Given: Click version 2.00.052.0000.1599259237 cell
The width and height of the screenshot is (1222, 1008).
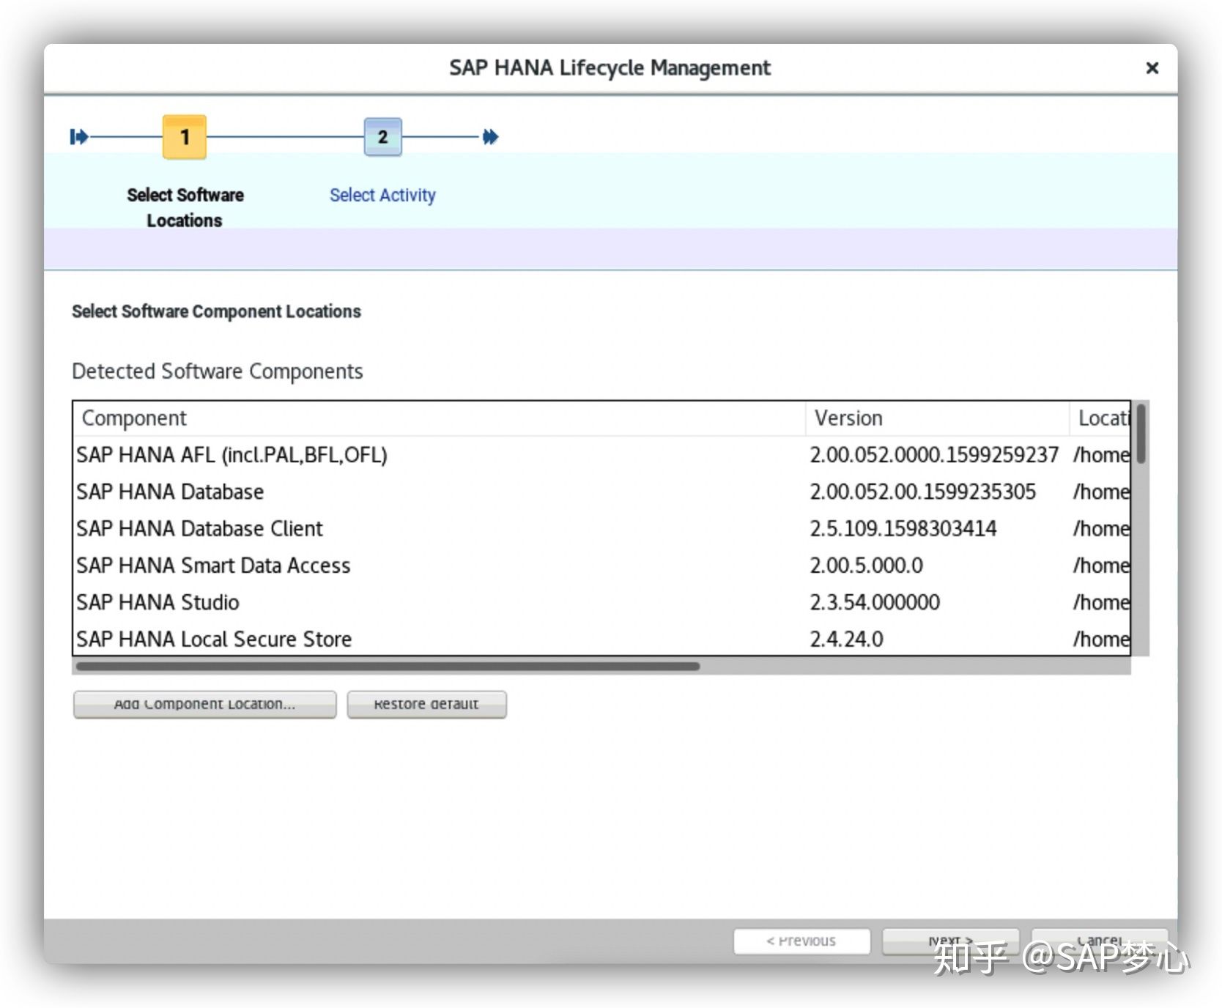Looking at the screenshot, I should point(934,455).
